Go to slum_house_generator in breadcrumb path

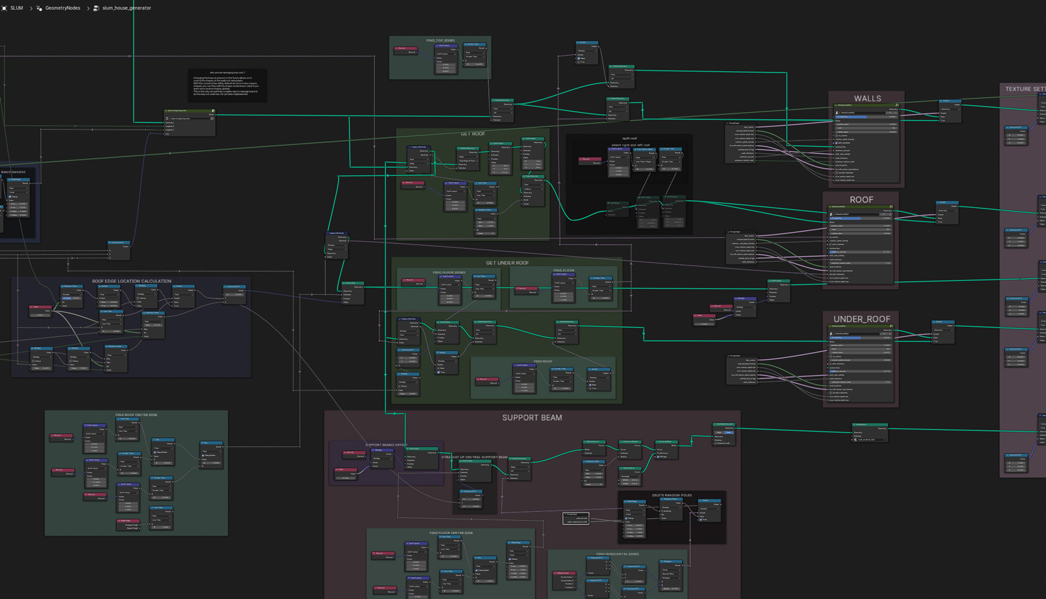[x=126, y=8]
